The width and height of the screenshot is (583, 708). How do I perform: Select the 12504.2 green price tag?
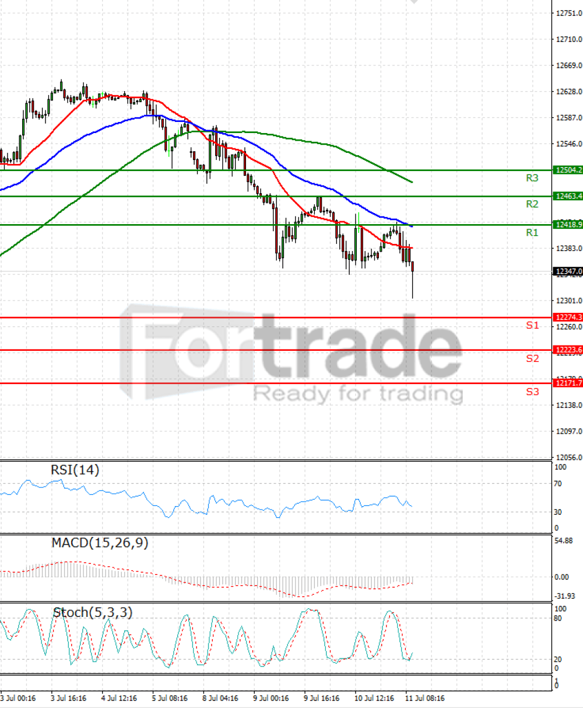coord(567,170)
